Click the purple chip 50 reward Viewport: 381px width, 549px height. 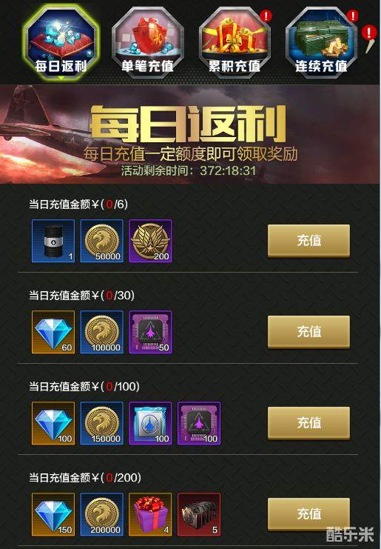click(150, 332)
